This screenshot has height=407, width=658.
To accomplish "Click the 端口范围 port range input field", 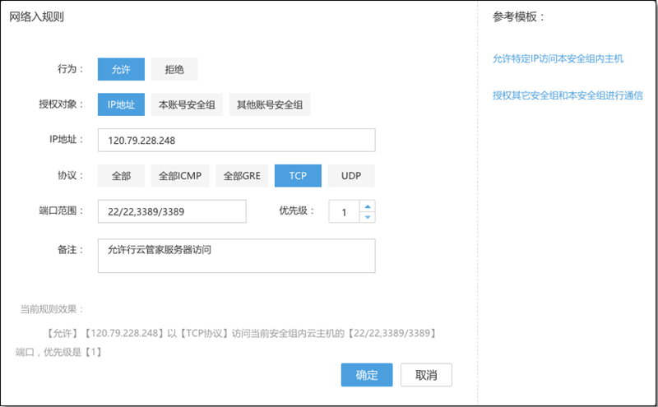I will click(x=172, y=211).
